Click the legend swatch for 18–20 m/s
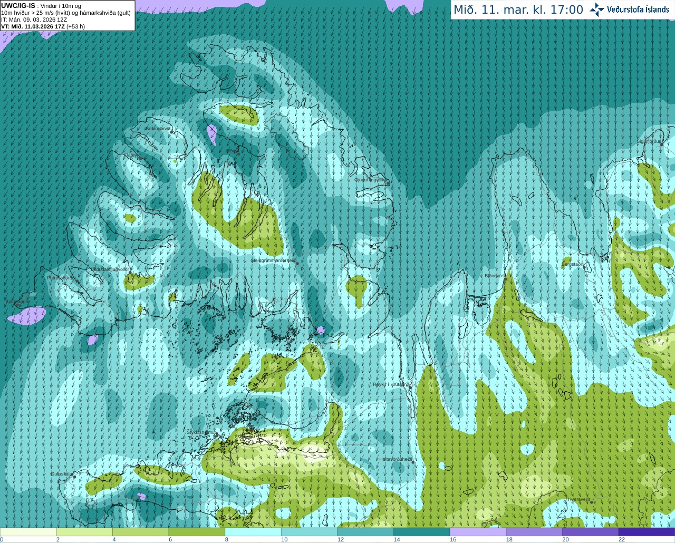This screenshot has height=543, width=675. [x=534, y=531]
